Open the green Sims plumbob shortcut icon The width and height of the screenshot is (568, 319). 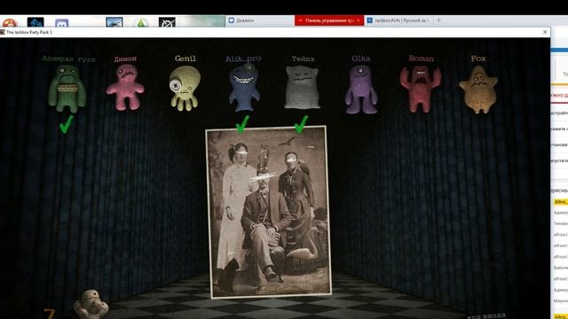pos(141,23)
